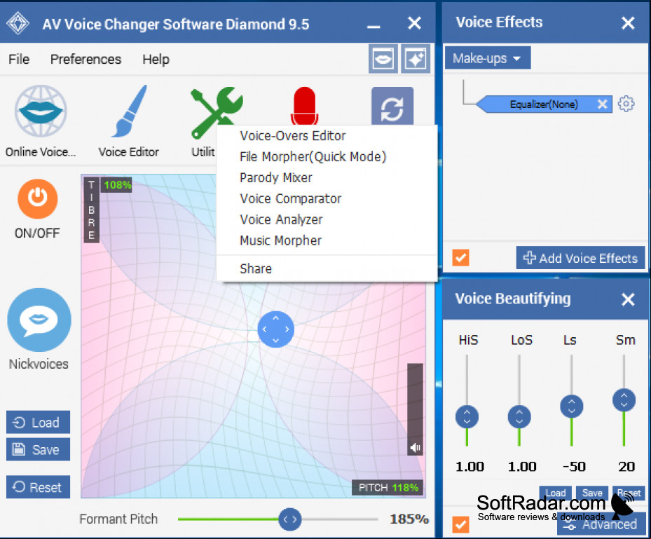Viewport: 651px width, 539px height.
Task: Click the PITCH 118% label
Action: [x=389, y=488]
